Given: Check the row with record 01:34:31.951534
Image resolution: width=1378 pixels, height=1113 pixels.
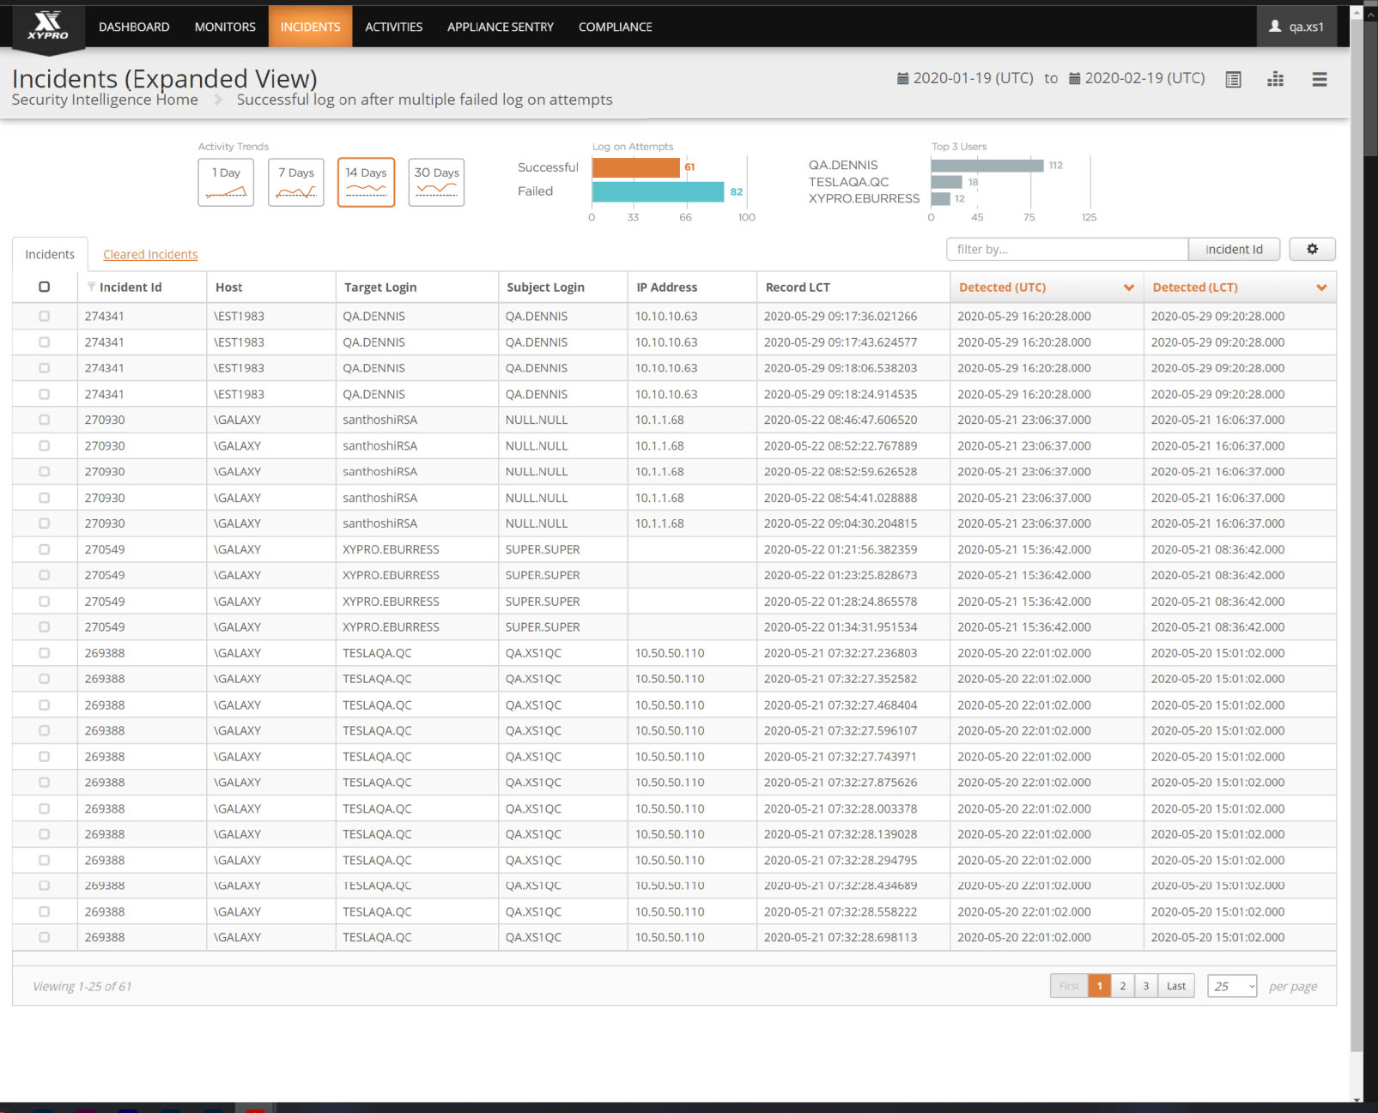Looking at the screenshot, I should (x=45, y=627).
